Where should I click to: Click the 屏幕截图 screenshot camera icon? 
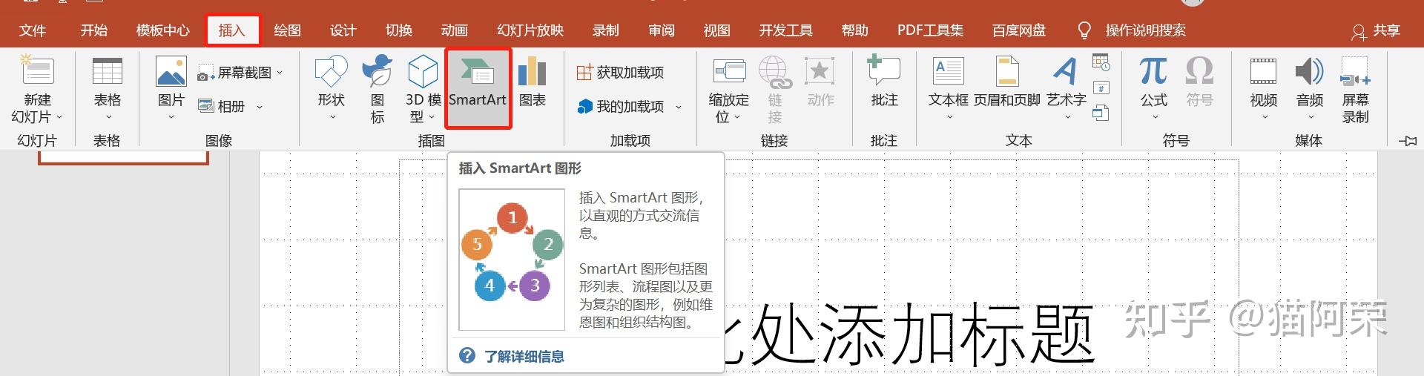205,73
